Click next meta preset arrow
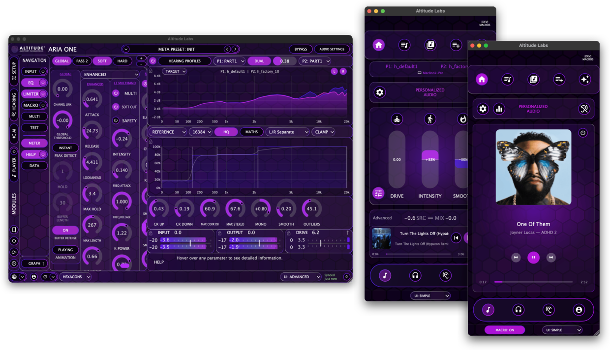 click(235, 49)
